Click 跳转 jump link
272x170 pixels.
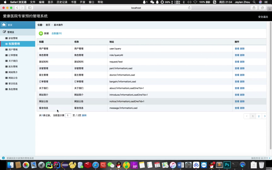click(x=84, y=115)
